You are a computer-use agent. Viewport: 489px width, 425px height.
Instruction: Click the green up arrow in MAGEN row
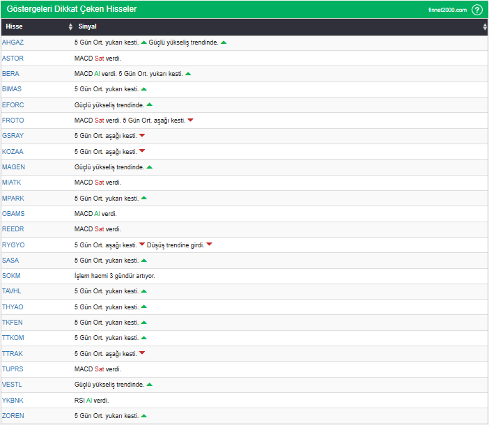[x=149, y=167]
